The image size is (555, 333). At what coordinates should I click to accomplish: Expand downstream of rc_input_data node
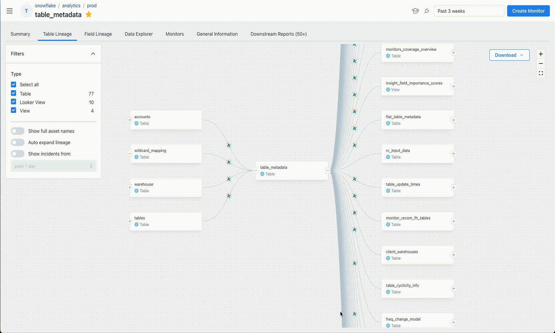pyautogui.click(x=454, y=154)
